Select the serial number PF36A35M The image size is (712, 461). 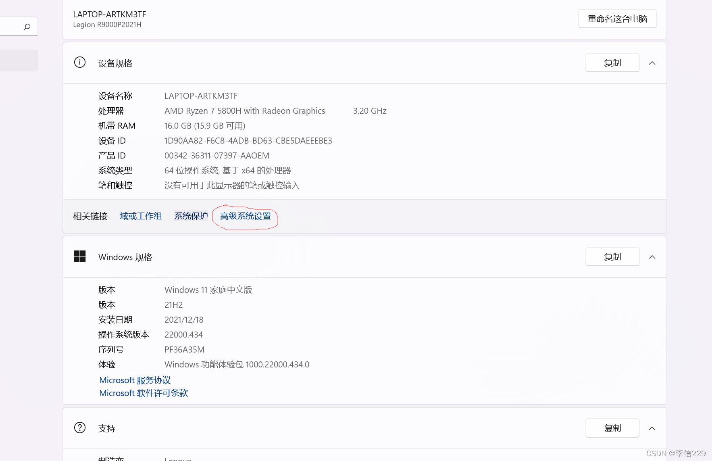click(x=184, y=350)
